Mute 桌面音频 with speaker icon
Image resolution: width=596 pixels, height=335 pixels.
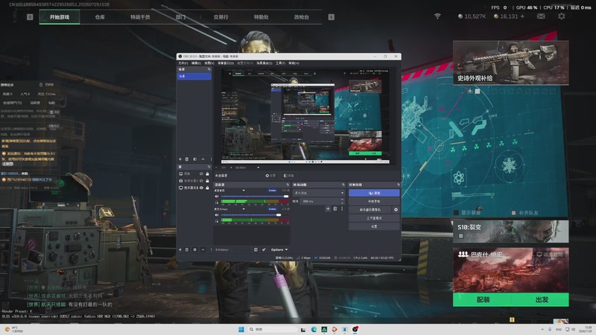(217, 197)
